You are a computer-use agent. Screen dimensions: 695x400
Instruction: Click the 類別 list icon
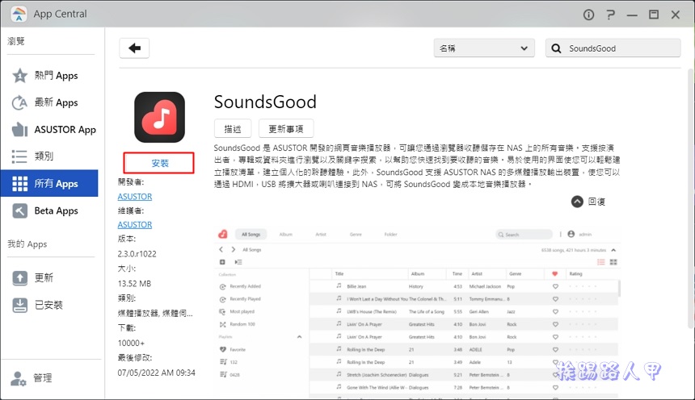click(x=19, y=156)
